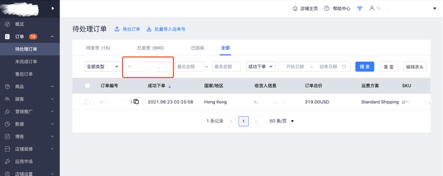Click the orange 15 orders badge
This screenshot has height=176, width=443.
[x=33, y=37]
